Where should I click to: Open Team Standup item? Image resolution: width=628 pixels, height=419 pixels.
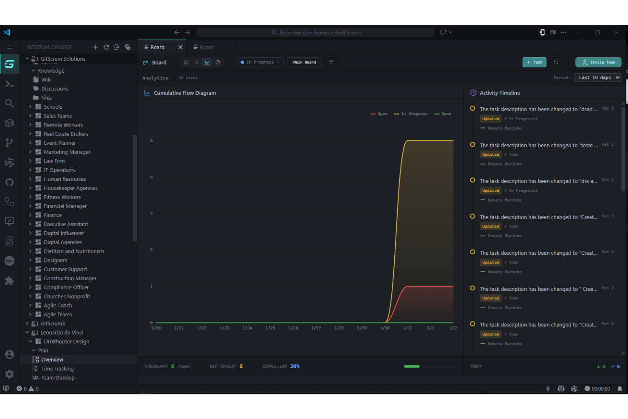pyautogui.click(x=58, y=378)
